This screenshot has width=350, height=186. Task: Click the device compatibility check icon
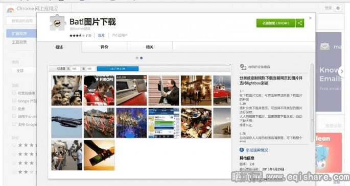[x=243, y=67]
